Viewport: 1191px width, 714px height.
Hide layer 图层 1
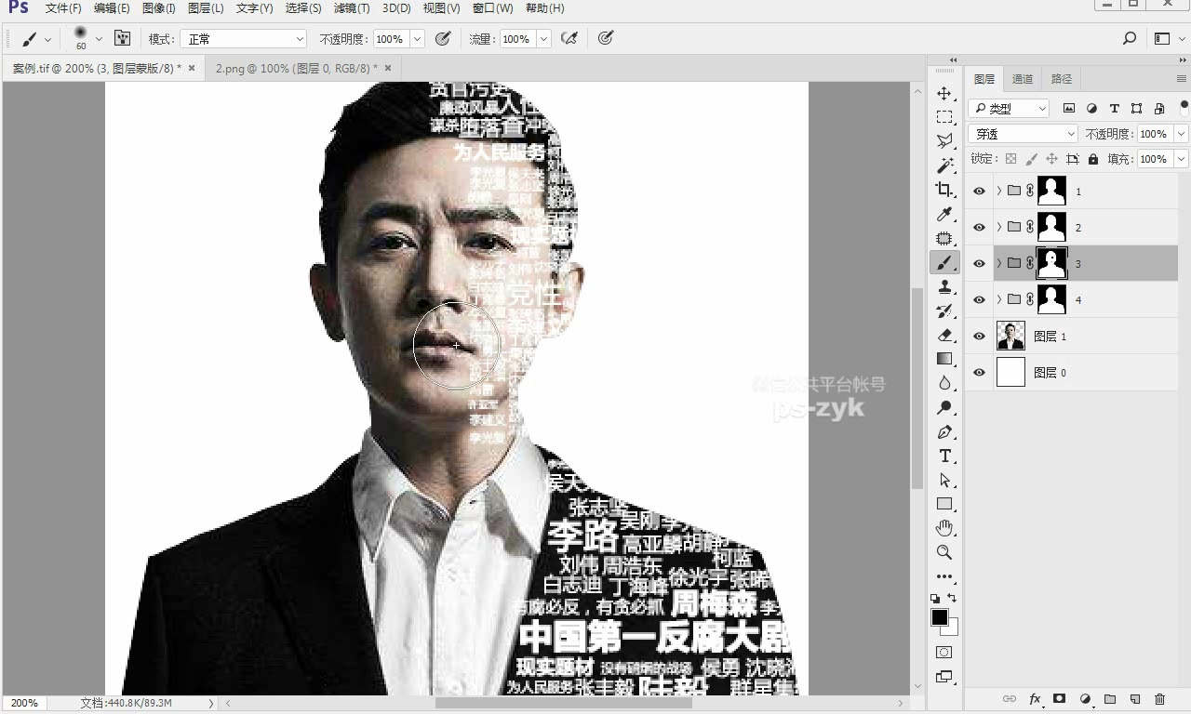coord(979,337)
